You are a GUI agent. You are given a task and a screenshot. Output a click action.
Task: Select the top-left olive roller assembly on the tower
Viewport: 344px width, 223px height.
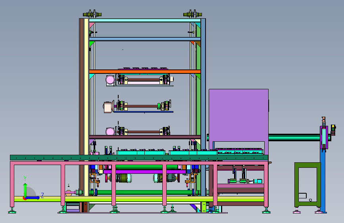pyautogui.click(x=92, y=14)
